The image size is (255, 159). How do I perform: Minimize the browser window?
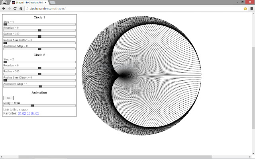coord(237,2)
